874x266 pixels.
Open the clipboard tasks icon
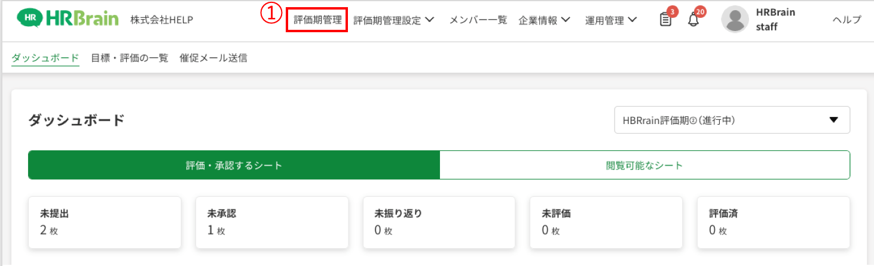click(665, 20)
